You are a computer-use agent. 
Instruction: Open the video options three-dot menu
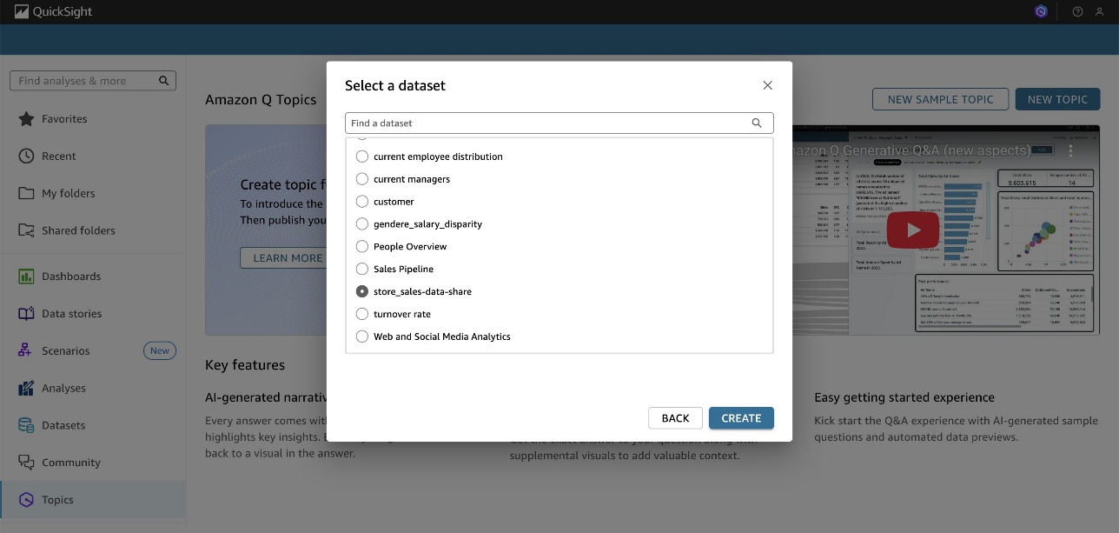pos(1070,151)
